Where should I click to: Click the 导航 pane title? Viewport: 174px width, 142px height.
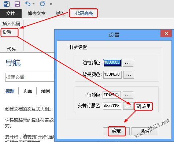tap(13, 63)
